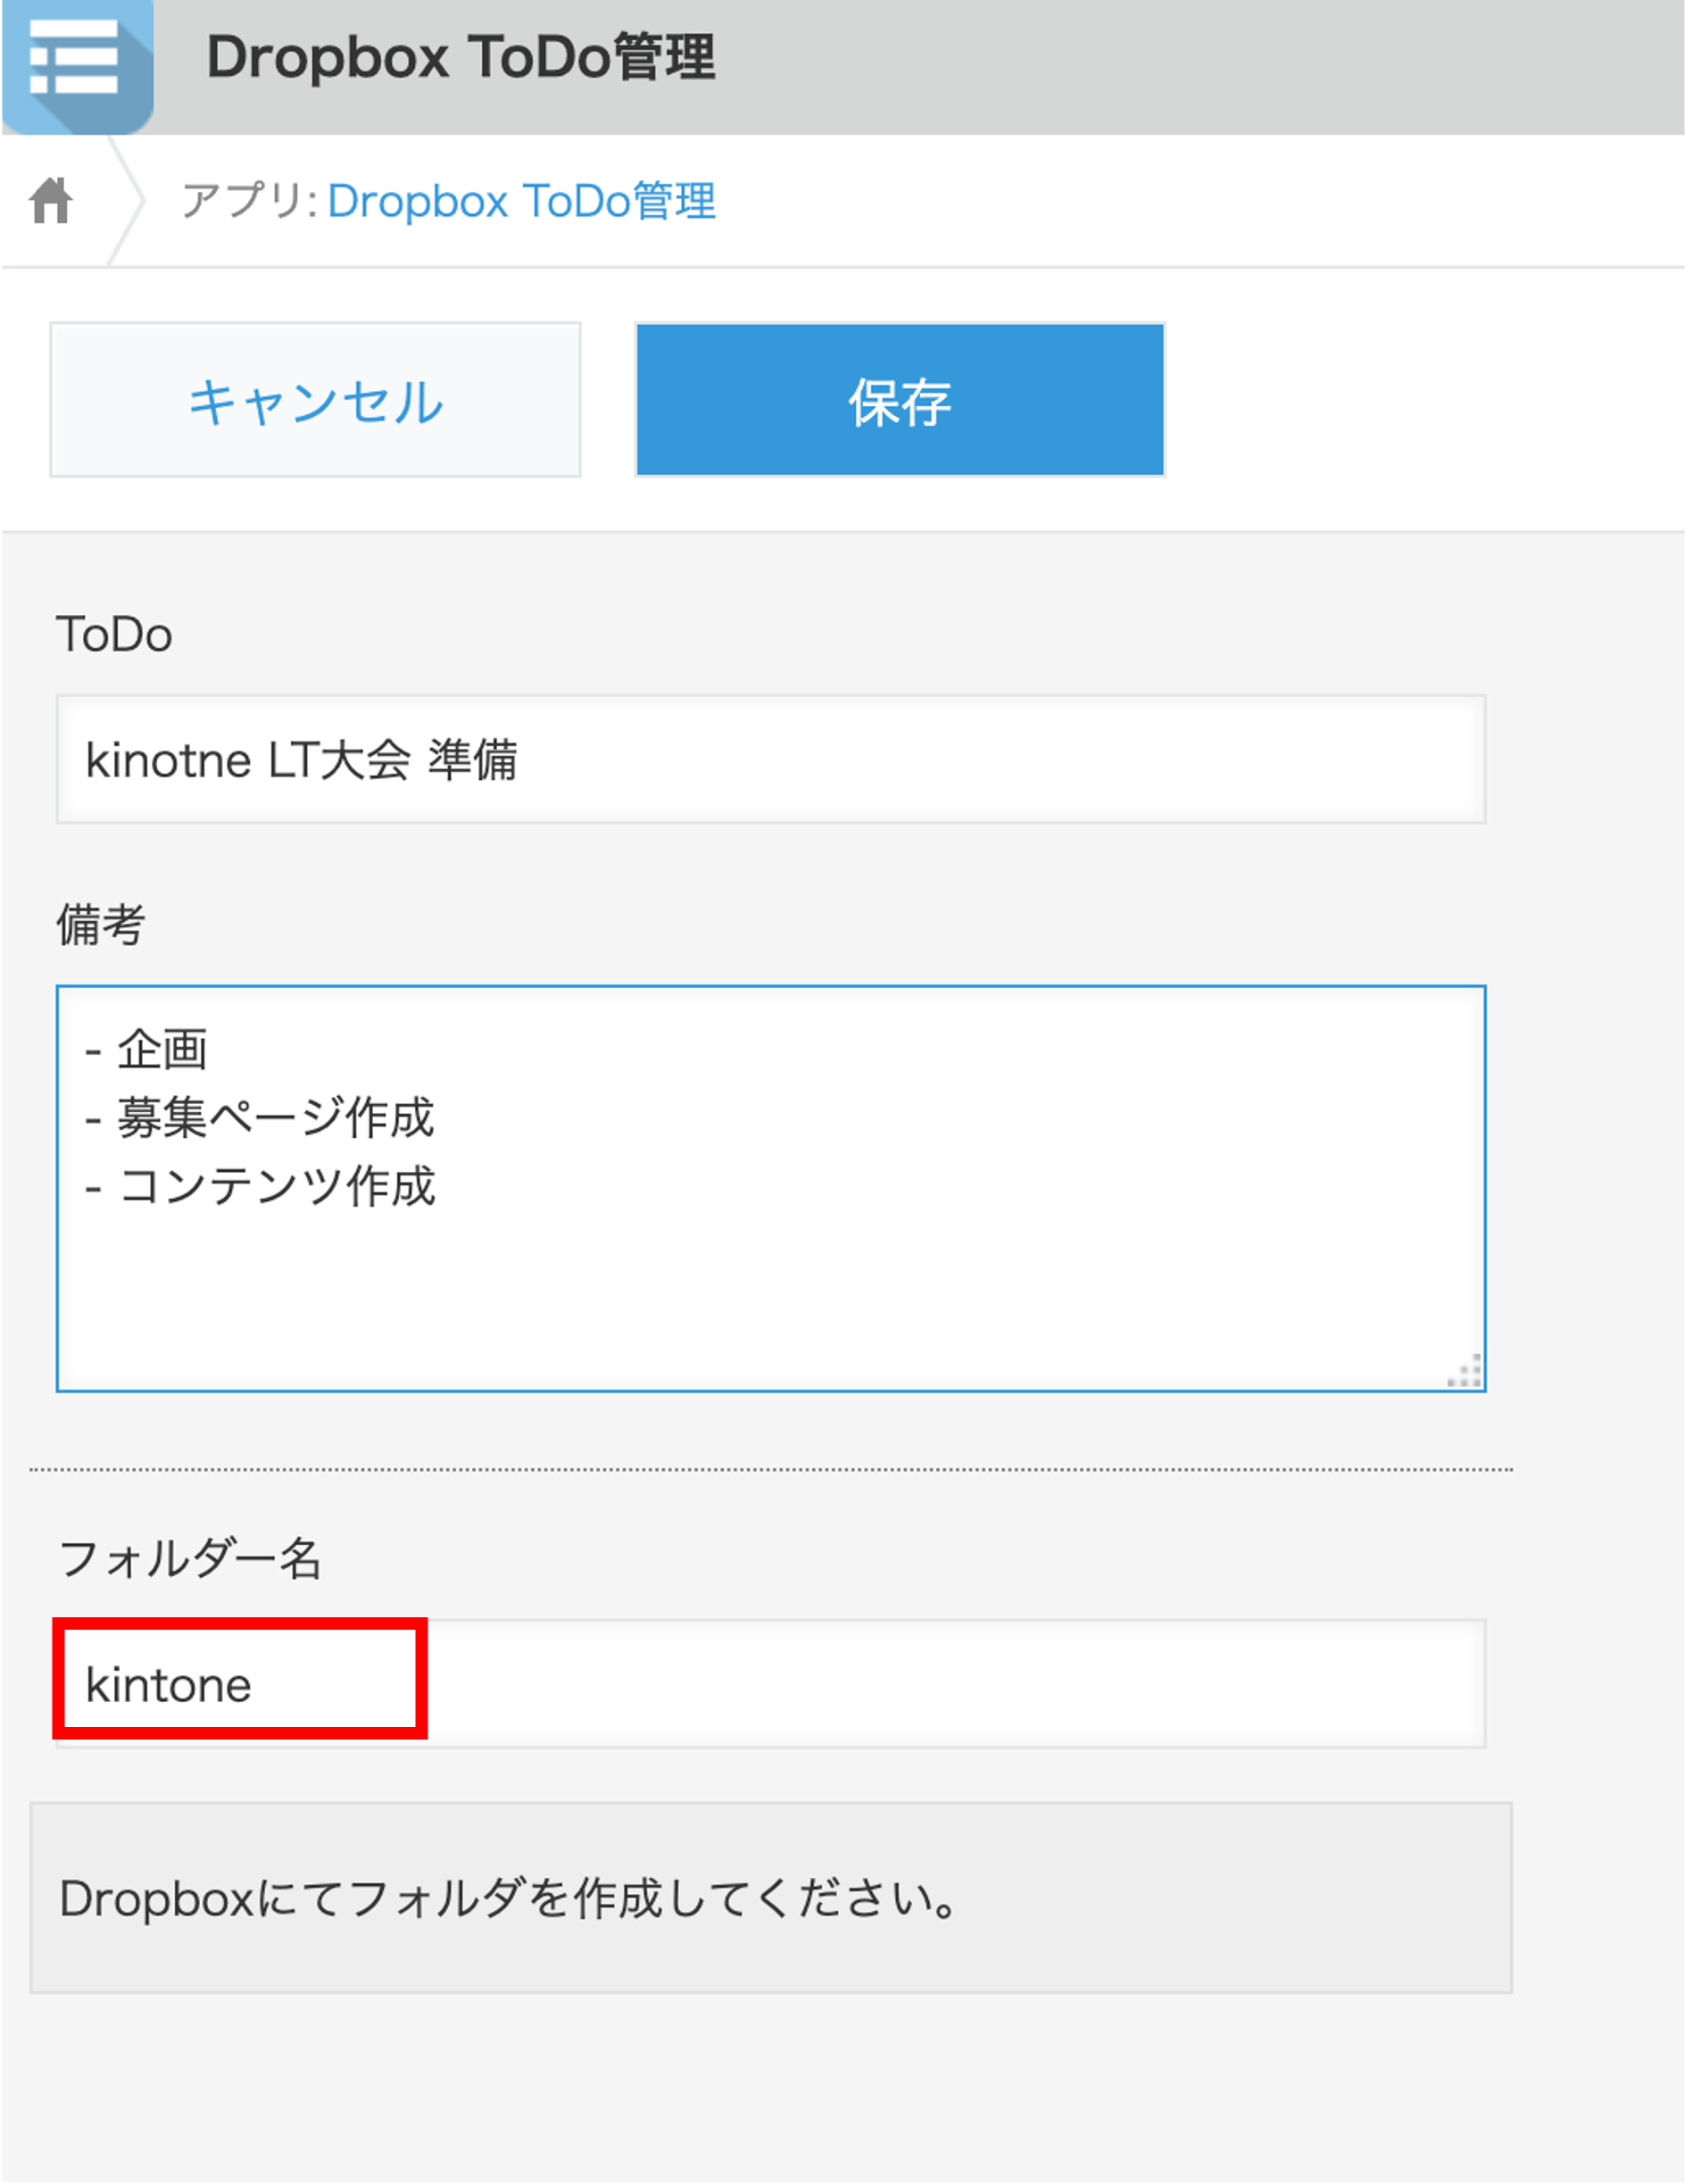This screenshot has height=2184, width=1685.
Task: Click the キャンセル button
Action: tap(315, 400)
